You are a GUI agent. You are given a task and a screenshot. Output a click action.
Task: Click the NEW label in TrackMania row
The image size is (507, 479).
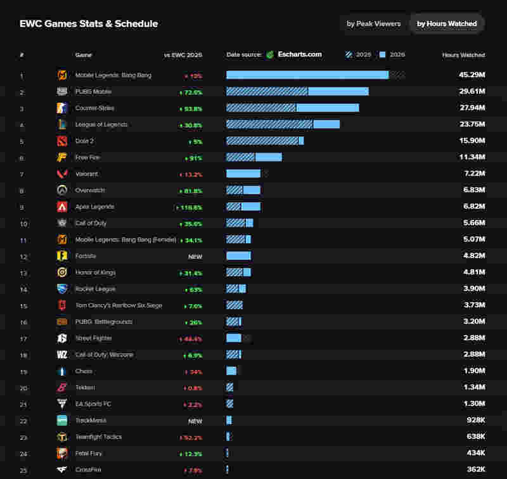(195, 421)
